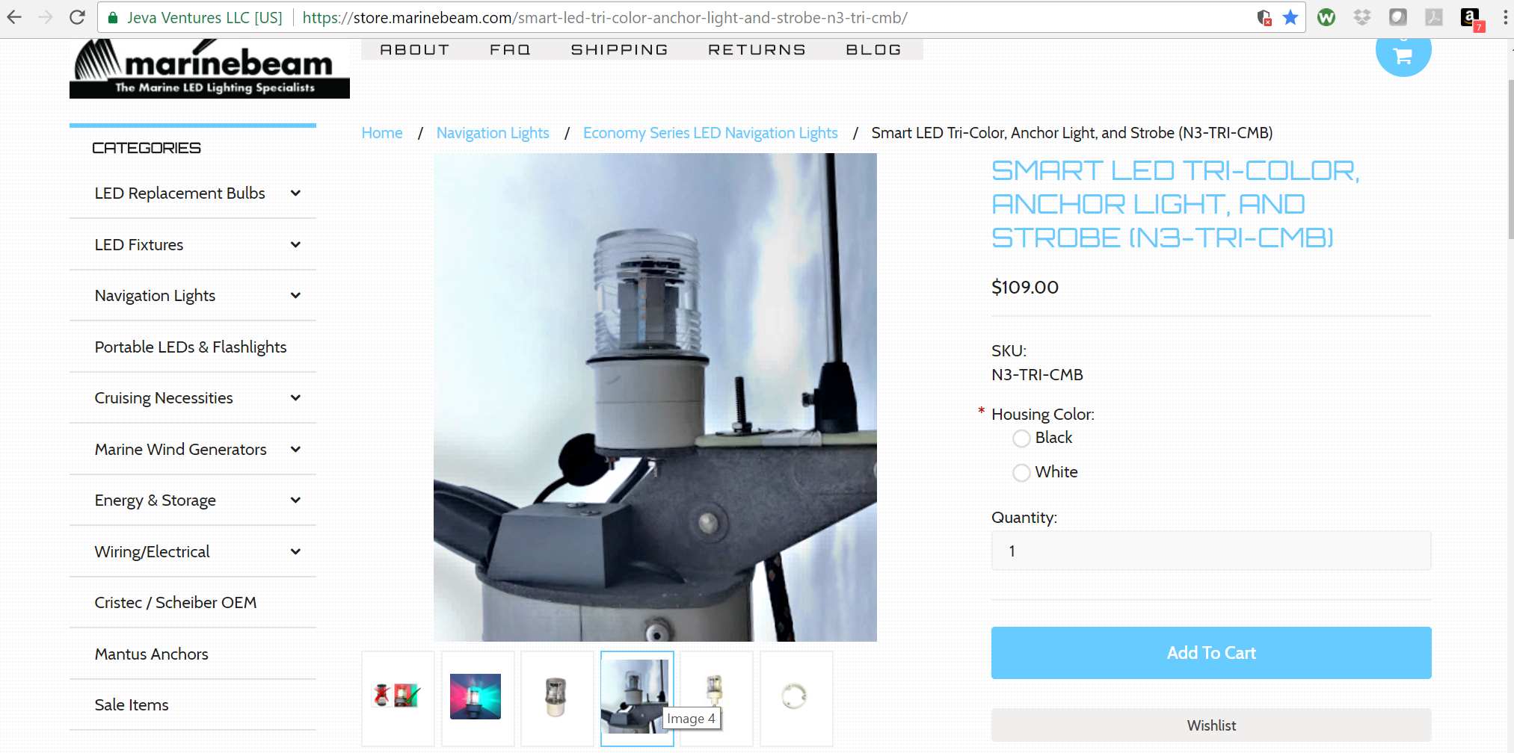This screenshot has height=753, width=1514.
Task: Click Add To Cart button
Action: [x=1211, y=653]
